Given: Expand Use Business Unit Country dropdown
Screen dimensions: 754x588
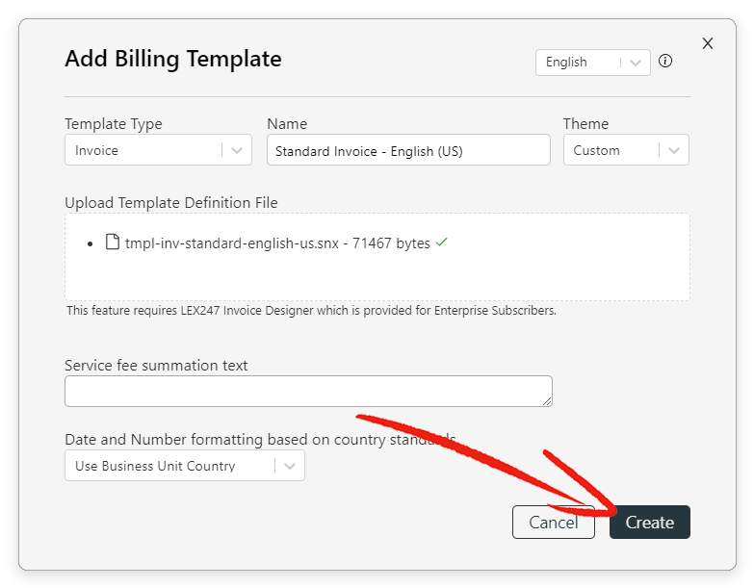Looking at the screenshot, I should pos(185,466).
